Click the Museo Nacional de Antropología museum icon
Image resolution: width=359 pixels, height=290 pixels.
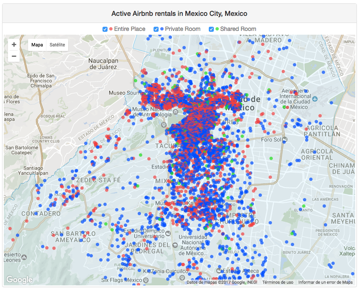[x=176, y=112]
